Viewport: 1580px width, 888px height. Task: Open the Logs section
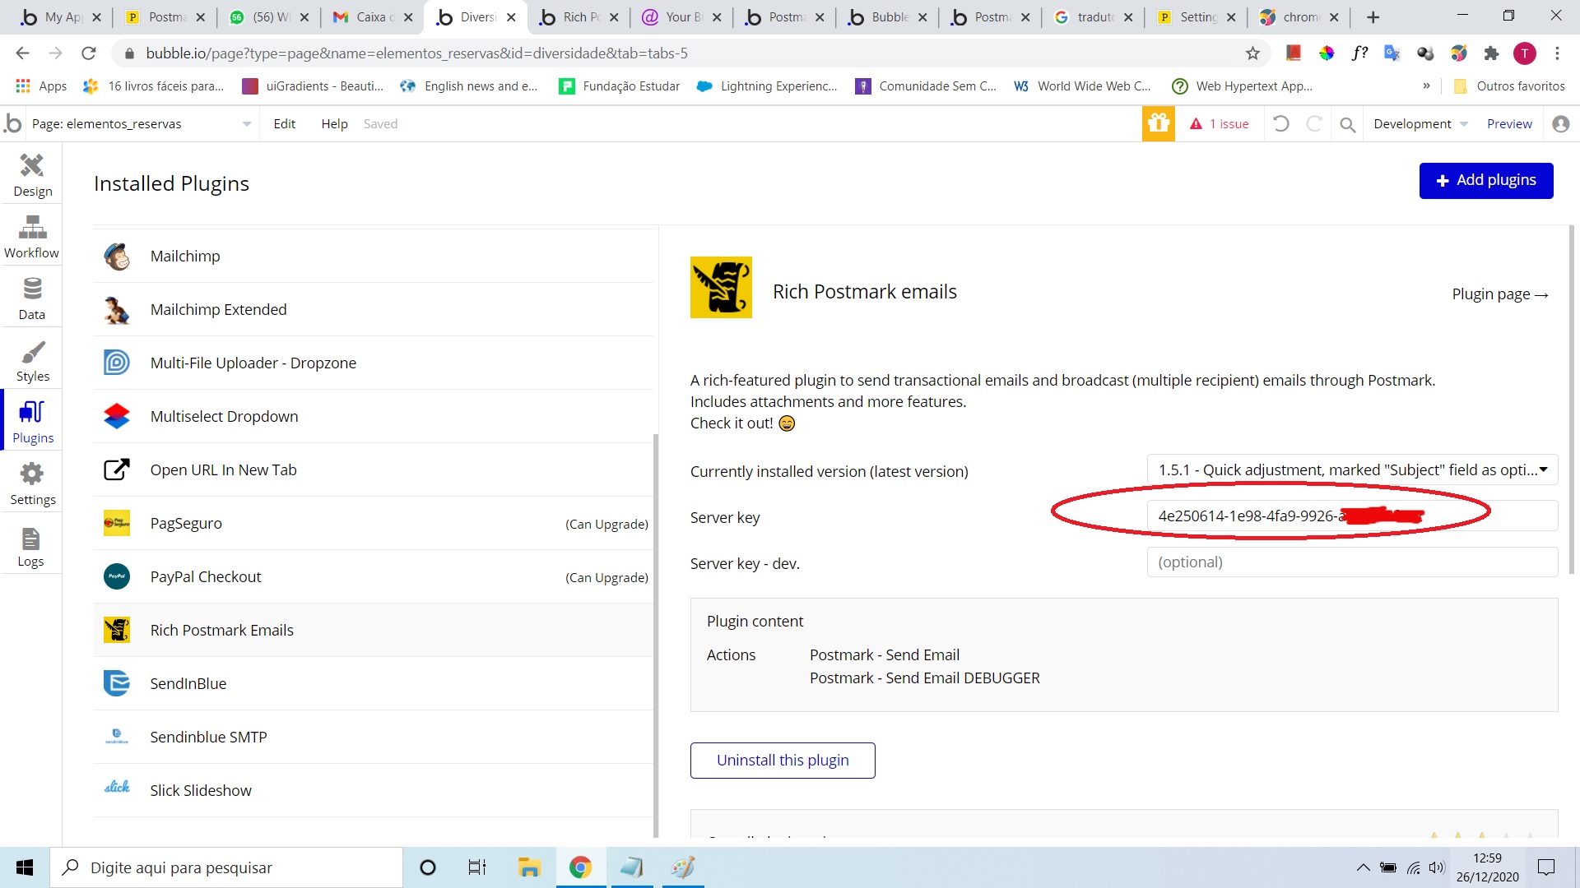point(31,547)
